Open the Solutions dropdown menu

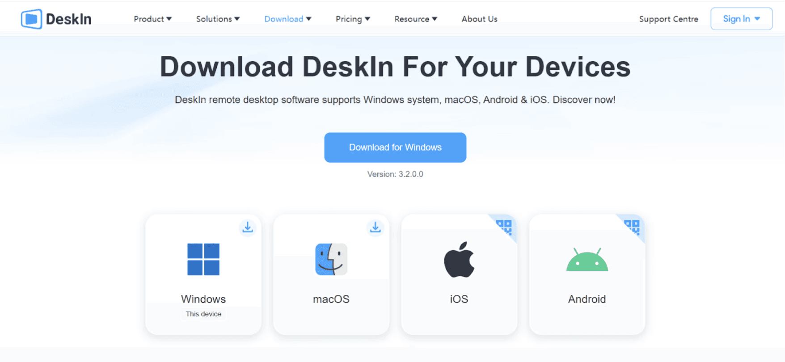(218, 19)
